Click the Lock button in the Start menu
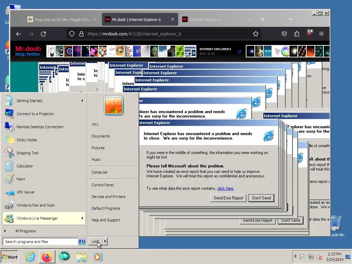The image size is (352, 264). tap(96, 242)
